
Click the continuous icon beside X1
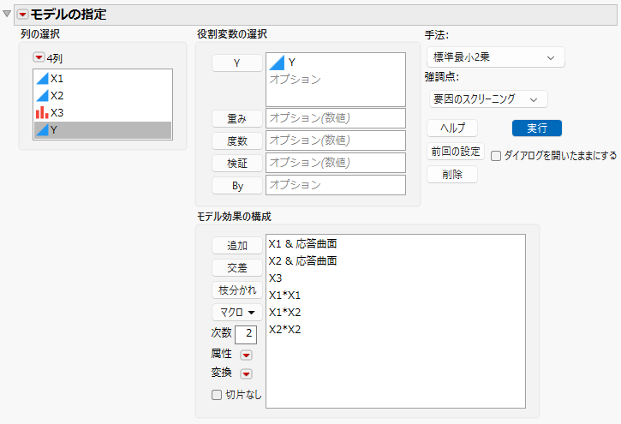[42, 79]
